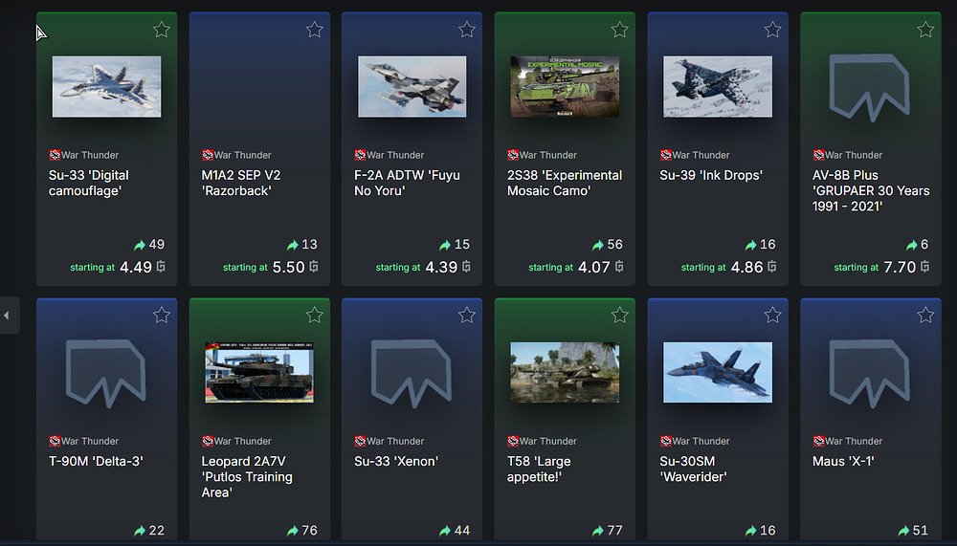Click the share arrow on 2S38 'Experimental Mosaic Camo'
The height and width of the screenshot is (546, 957).
[x=597, y=245]
